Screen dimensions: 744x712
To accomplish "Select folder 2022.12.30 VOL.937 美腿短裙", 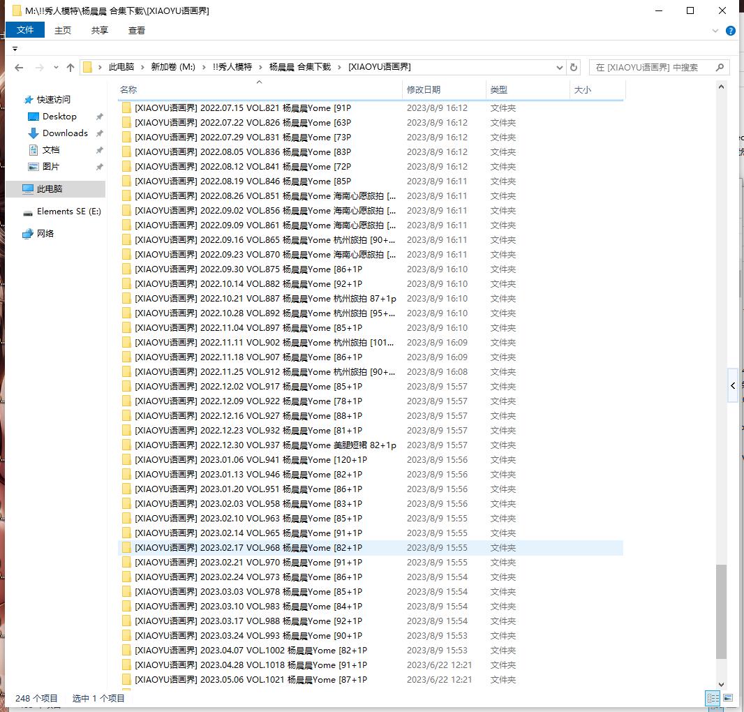I will tap(265, 445).
